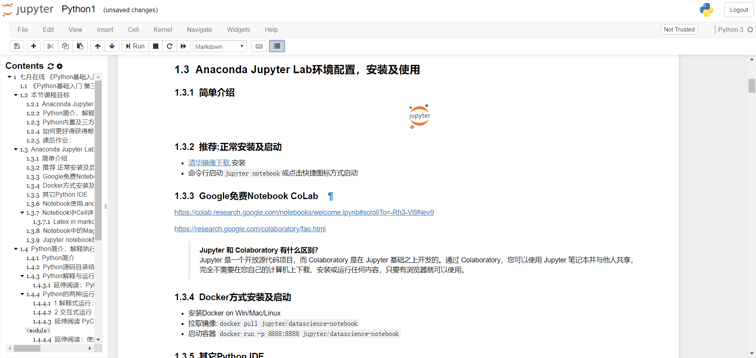Click the 1.3.4 Docker方式安装及启动 heading

(233, 297)
